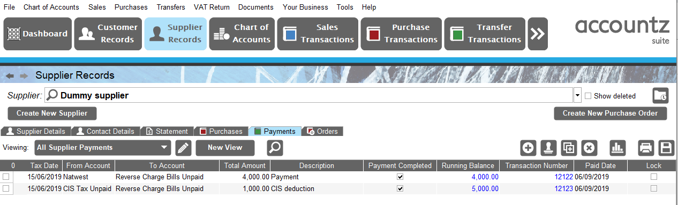Click the stamp icon in the payments toolbar

(x=548, y=148)
